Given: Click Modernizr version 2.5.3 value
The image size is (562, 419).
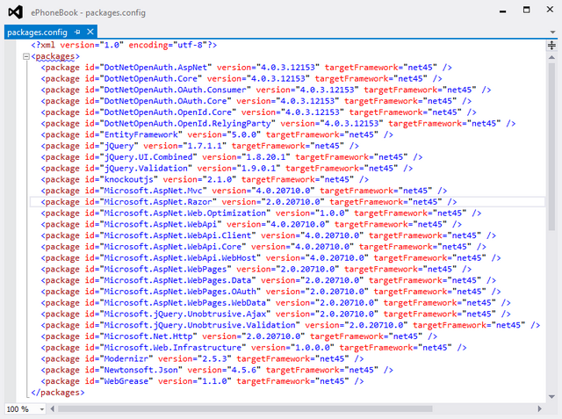Looking at the screenshot, I should (x=214, y=358).
